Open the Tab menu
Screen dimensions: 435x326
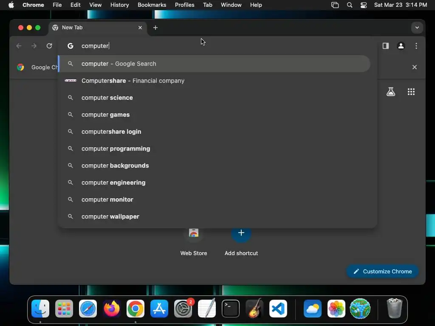coord(207,5)
